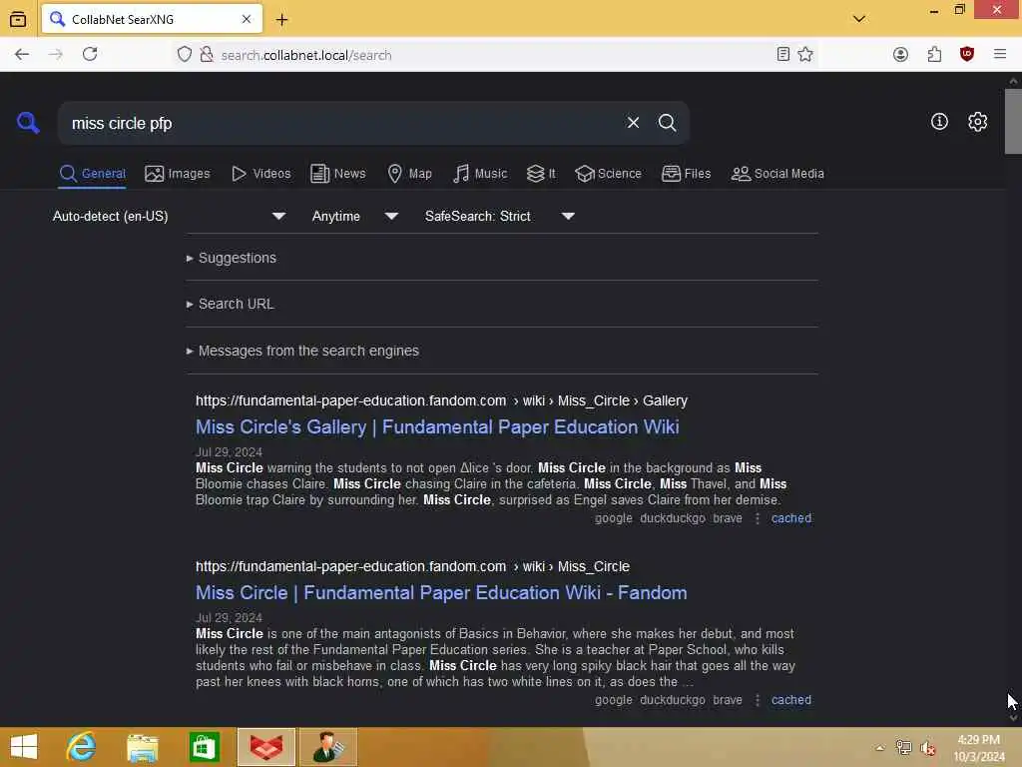Image resolution: width=1022 pixels, height=767 pixels.
Task: Open the Anytime time range dropdown
Action: coord(354,216)
